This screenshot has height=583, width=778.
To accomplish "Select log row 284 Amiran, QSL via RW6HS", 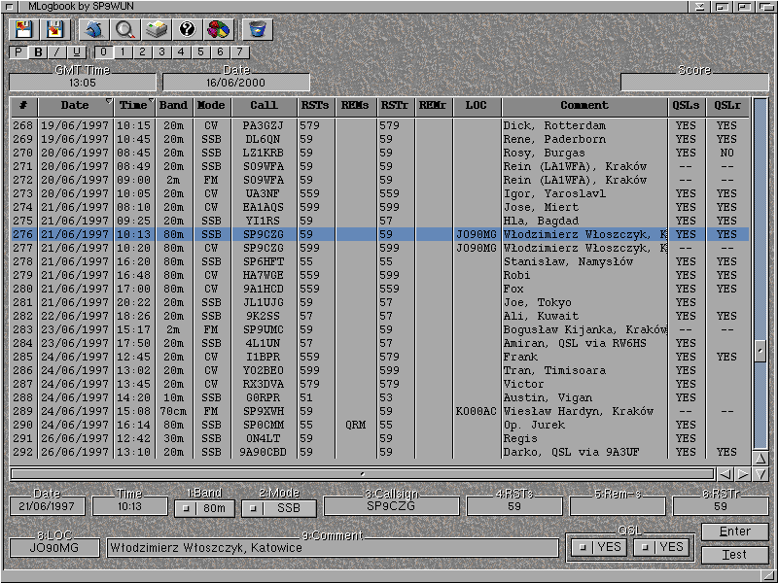I will click(x=380, y=344).
